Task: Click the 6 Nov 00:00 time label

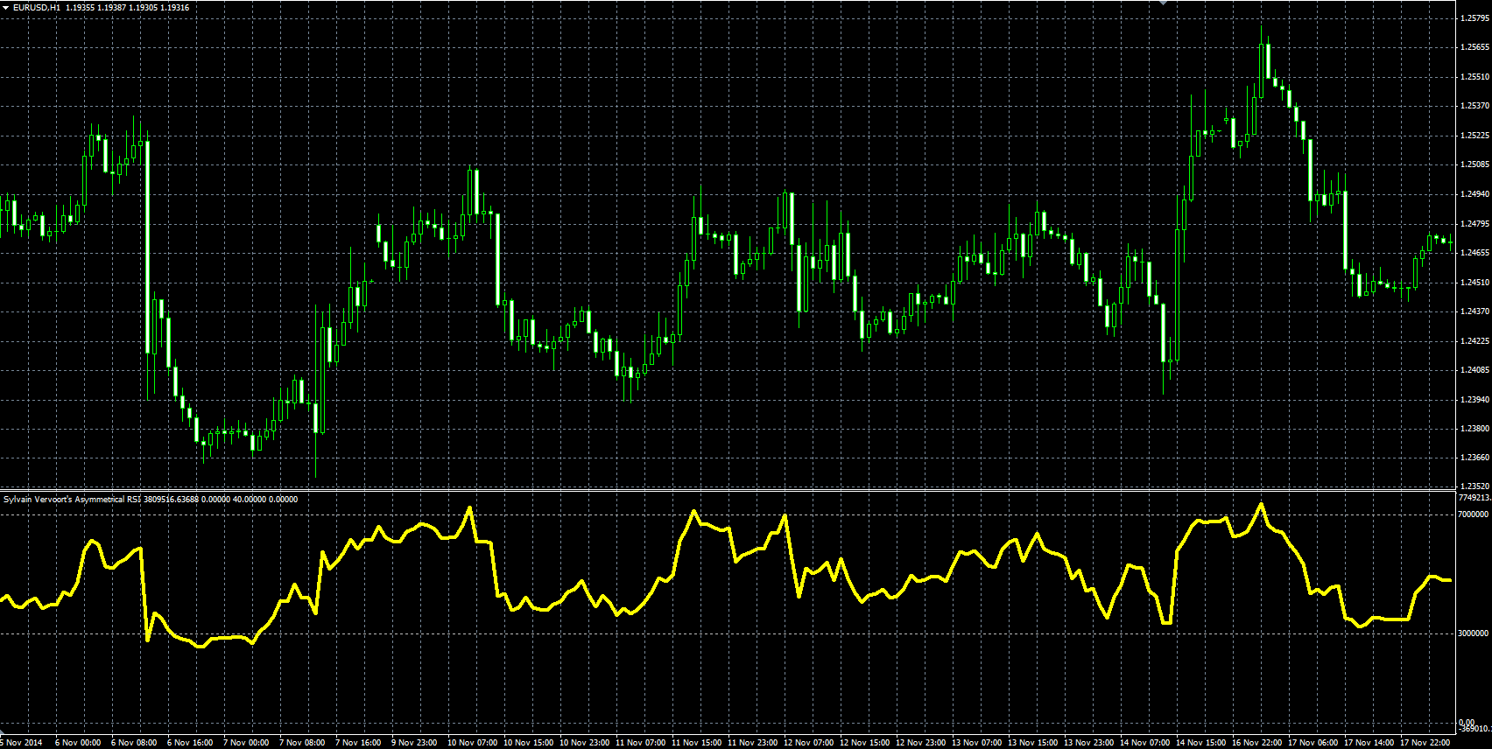Action: click(79, 743)
